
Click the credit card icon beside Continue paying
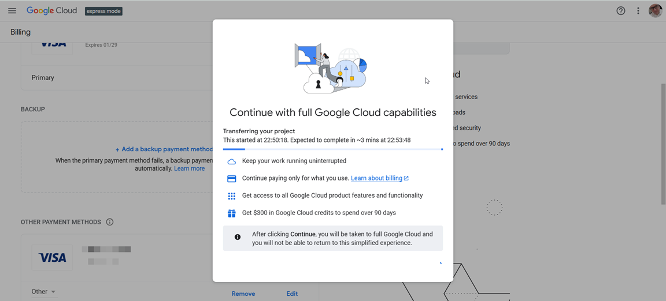coord(231,179)
